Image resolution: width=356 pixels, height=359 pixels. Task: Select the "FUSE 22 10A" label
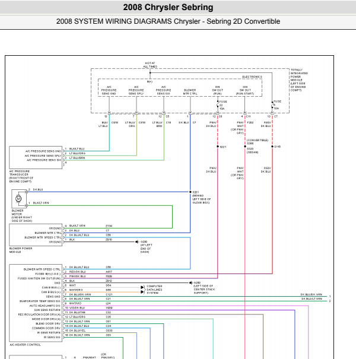click(x=223, y=105)
